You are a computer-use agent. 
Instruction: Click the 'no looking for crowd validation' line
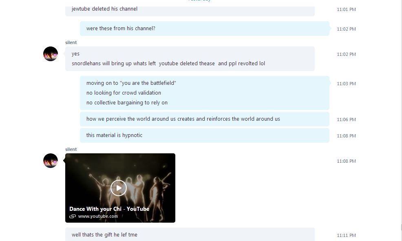click(124, 93)
